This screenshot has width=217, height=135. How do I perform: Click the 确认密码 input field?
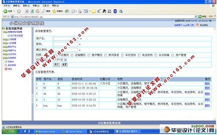(x=65, y=50)
